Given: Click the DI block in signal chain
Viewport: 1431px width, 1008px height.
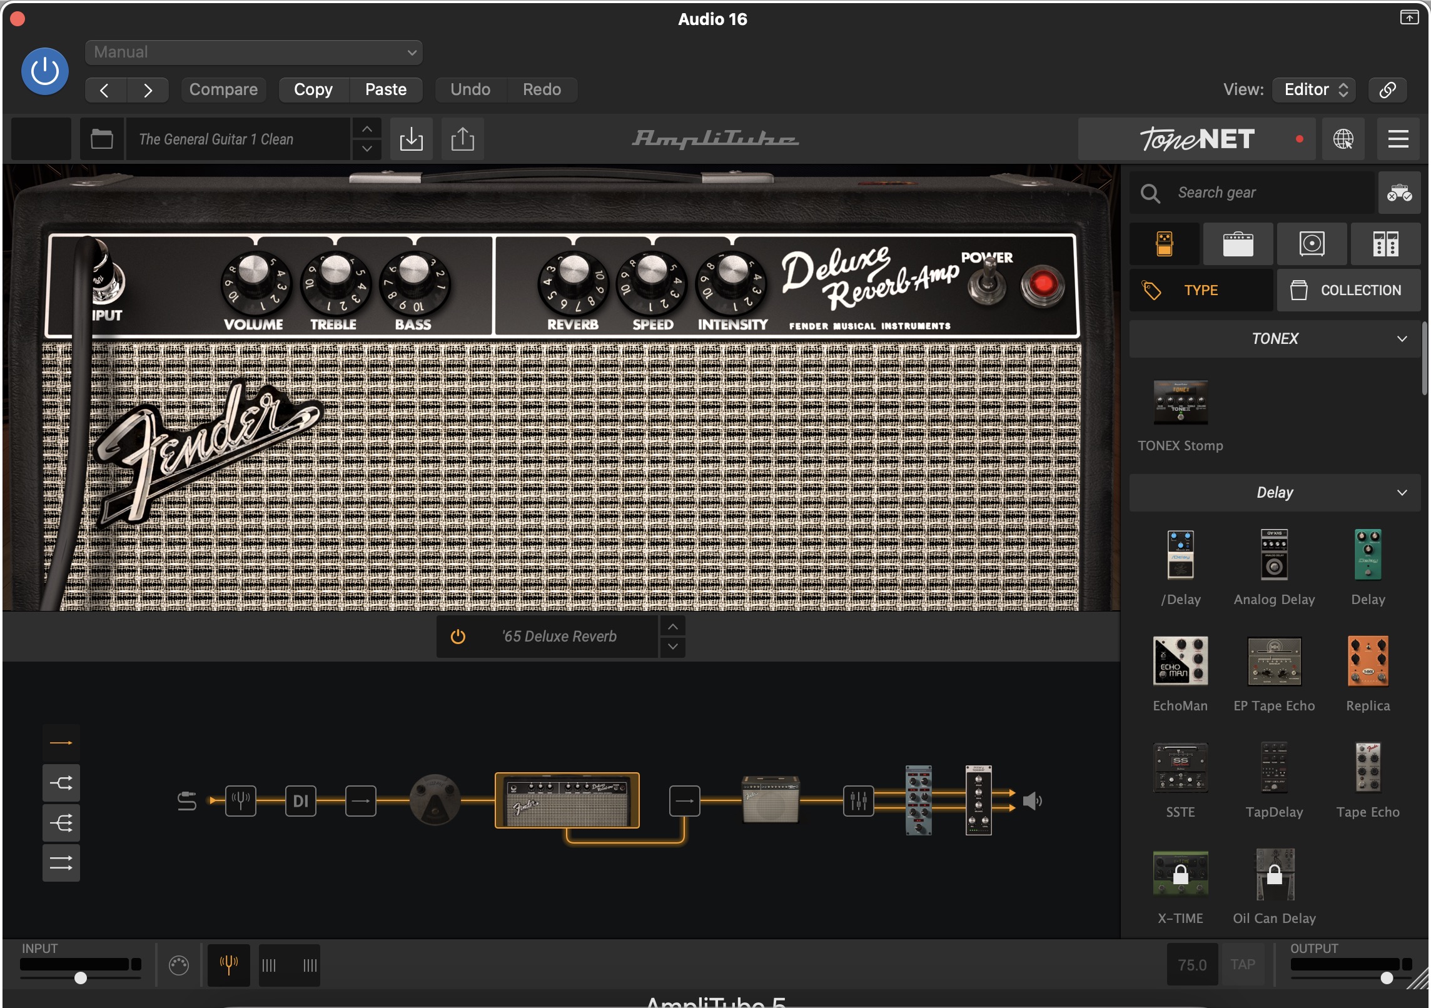Looking at the screenshot, I should point(301,800).
